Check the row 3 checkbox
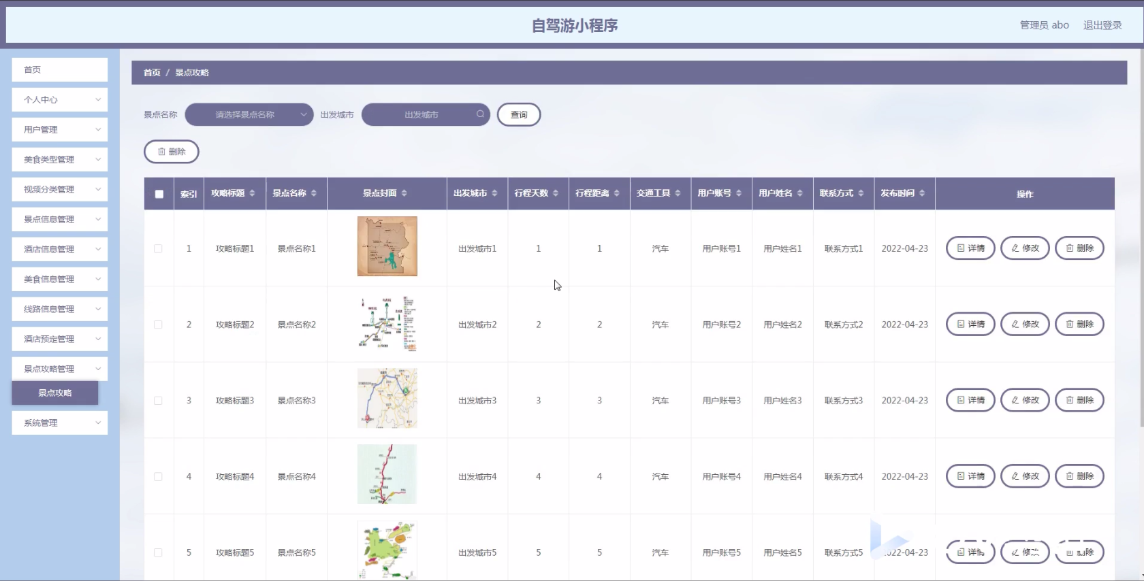1144x581 pixels. click(158, 401)
